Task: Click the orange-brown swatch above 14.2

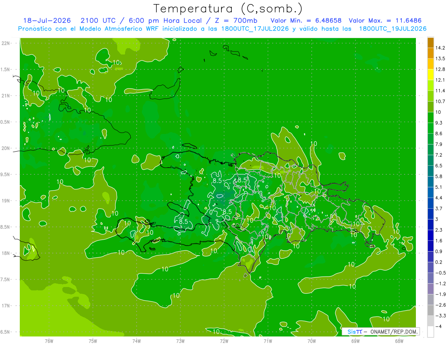Action: pos(430,43)
